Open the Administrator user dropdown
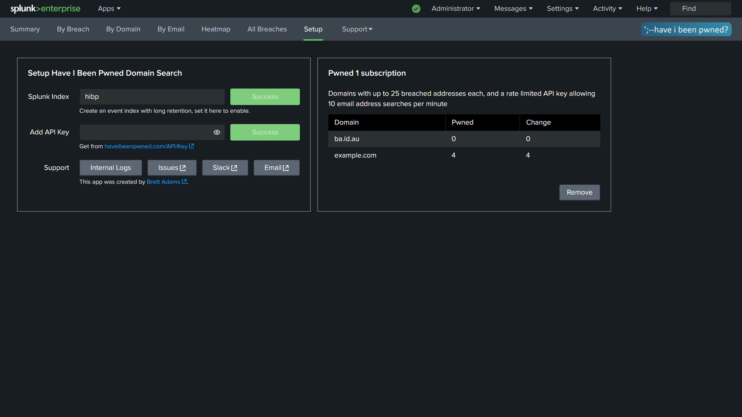 coord(456,9)
